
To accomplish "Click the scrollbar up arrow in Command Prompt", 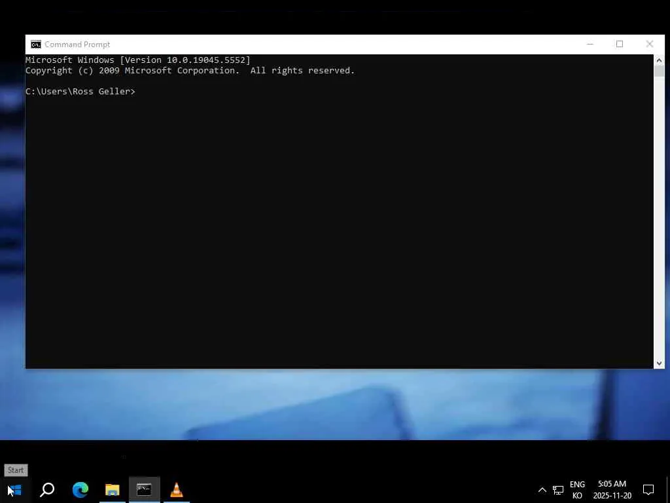I will pyautogui.click(x=659, y=60).
